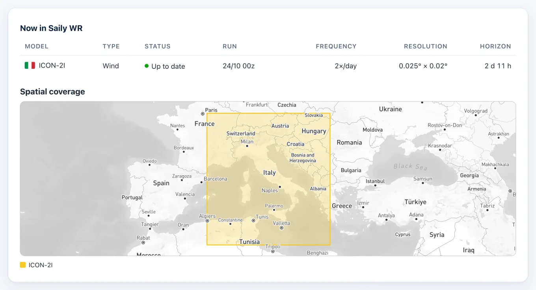
Task: Select the 2 d 11 h horizon value
Action: coord(498,66)
